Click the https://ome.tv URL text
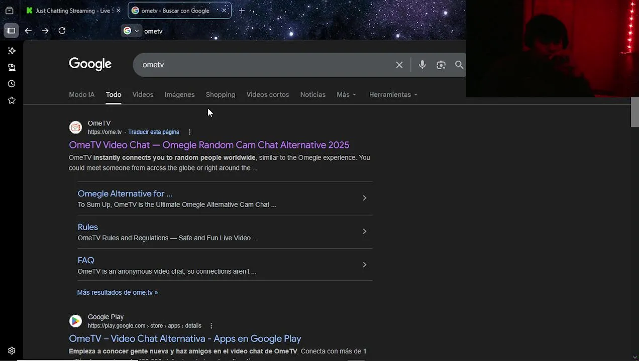Viewport: 639px width, 361px height. [x=104, y=132]
